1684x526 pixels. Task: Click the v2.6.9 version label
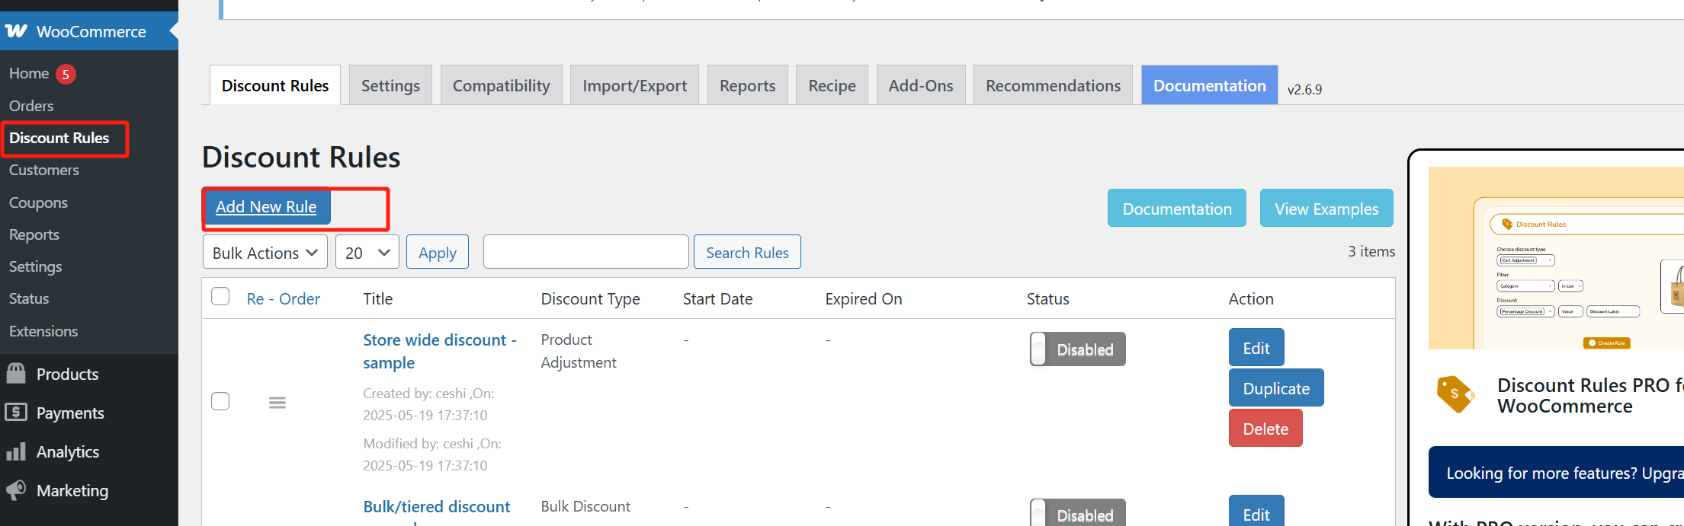[1304, 89]
